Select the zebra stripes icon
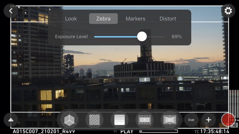 point(94,120)
